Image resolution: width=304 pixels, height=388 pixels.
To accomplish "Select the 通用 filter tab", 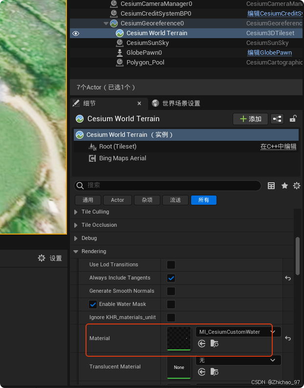I will [88, 200].
